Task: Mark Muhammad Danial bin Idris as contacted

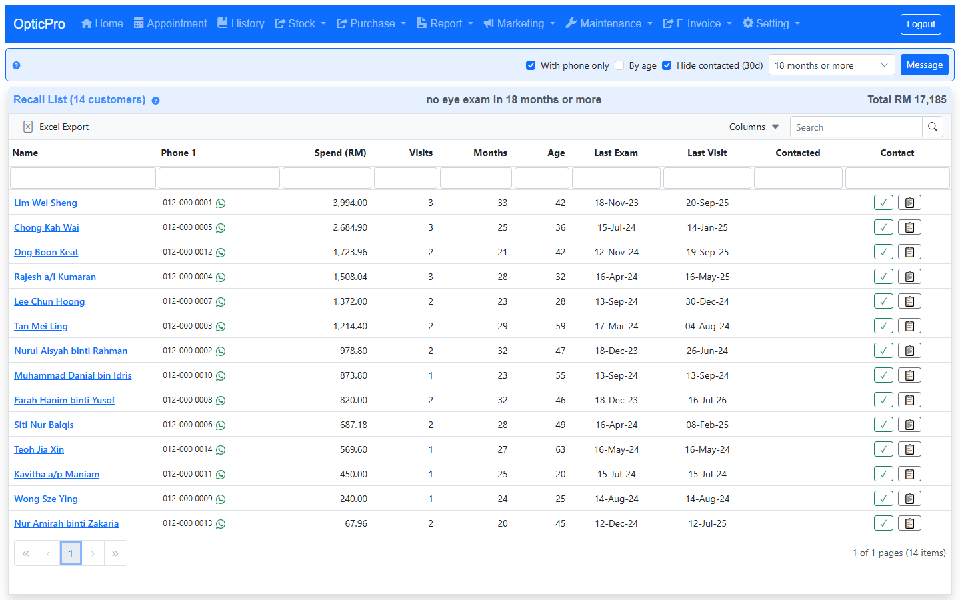Action: pyautogui.click(x=883, y=375)
